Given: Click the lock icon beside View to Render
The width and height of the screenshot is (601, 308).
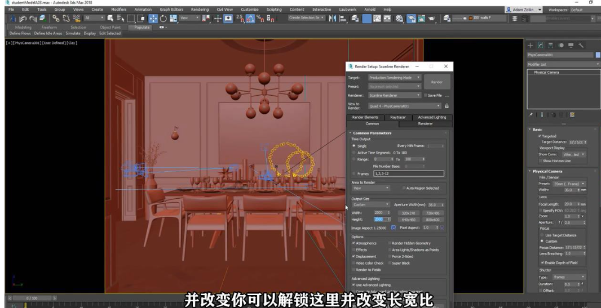Looking at the screenshot, I should (447, 106).
